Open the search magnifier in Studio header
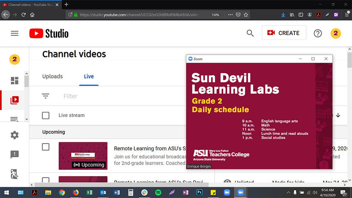The width and height of the screenshot is (352, 198). click(x=250, y=33)
